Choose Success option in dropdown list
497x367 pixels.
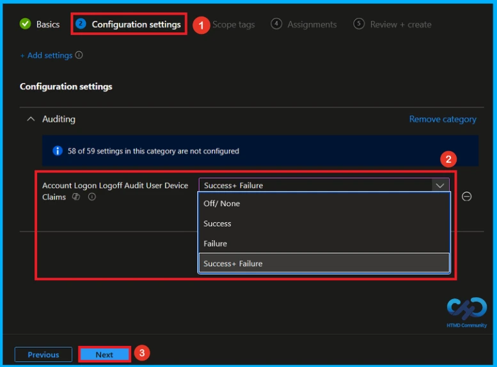[x=324, y=224]
